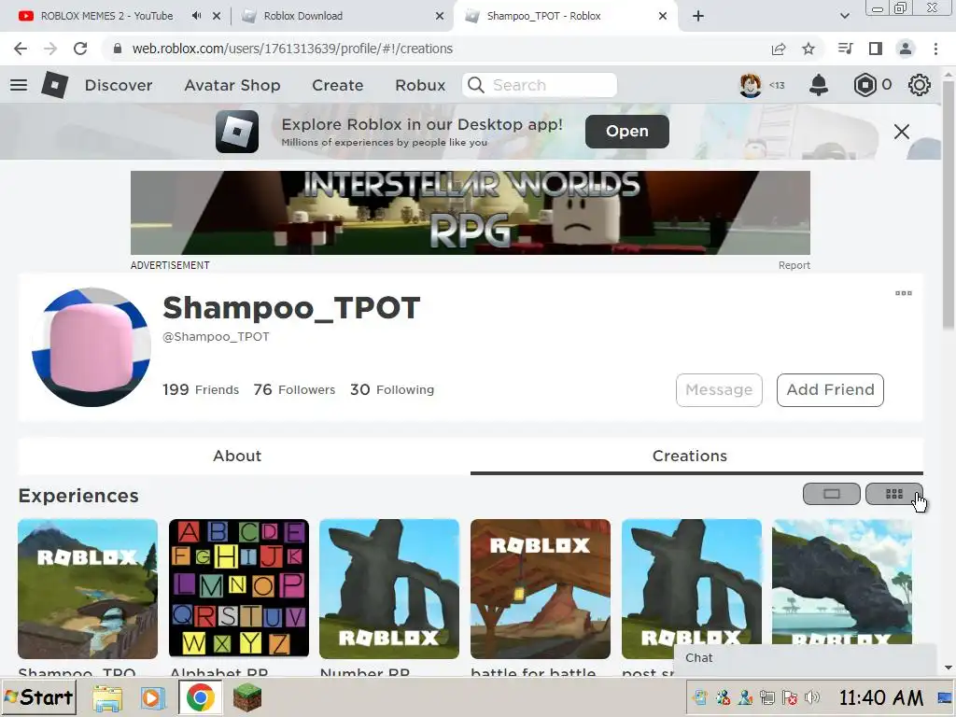Close the Shampoo_TPOT Roblox tab
Screen dimensions: 956x717
[x=663, y=16]
